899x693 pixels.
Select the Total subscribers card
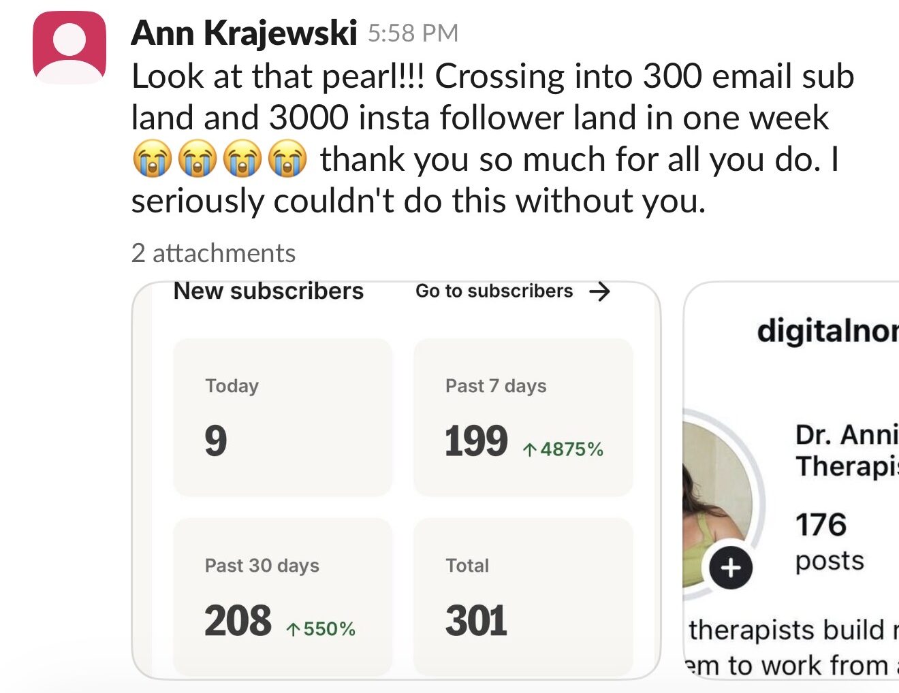523,597
